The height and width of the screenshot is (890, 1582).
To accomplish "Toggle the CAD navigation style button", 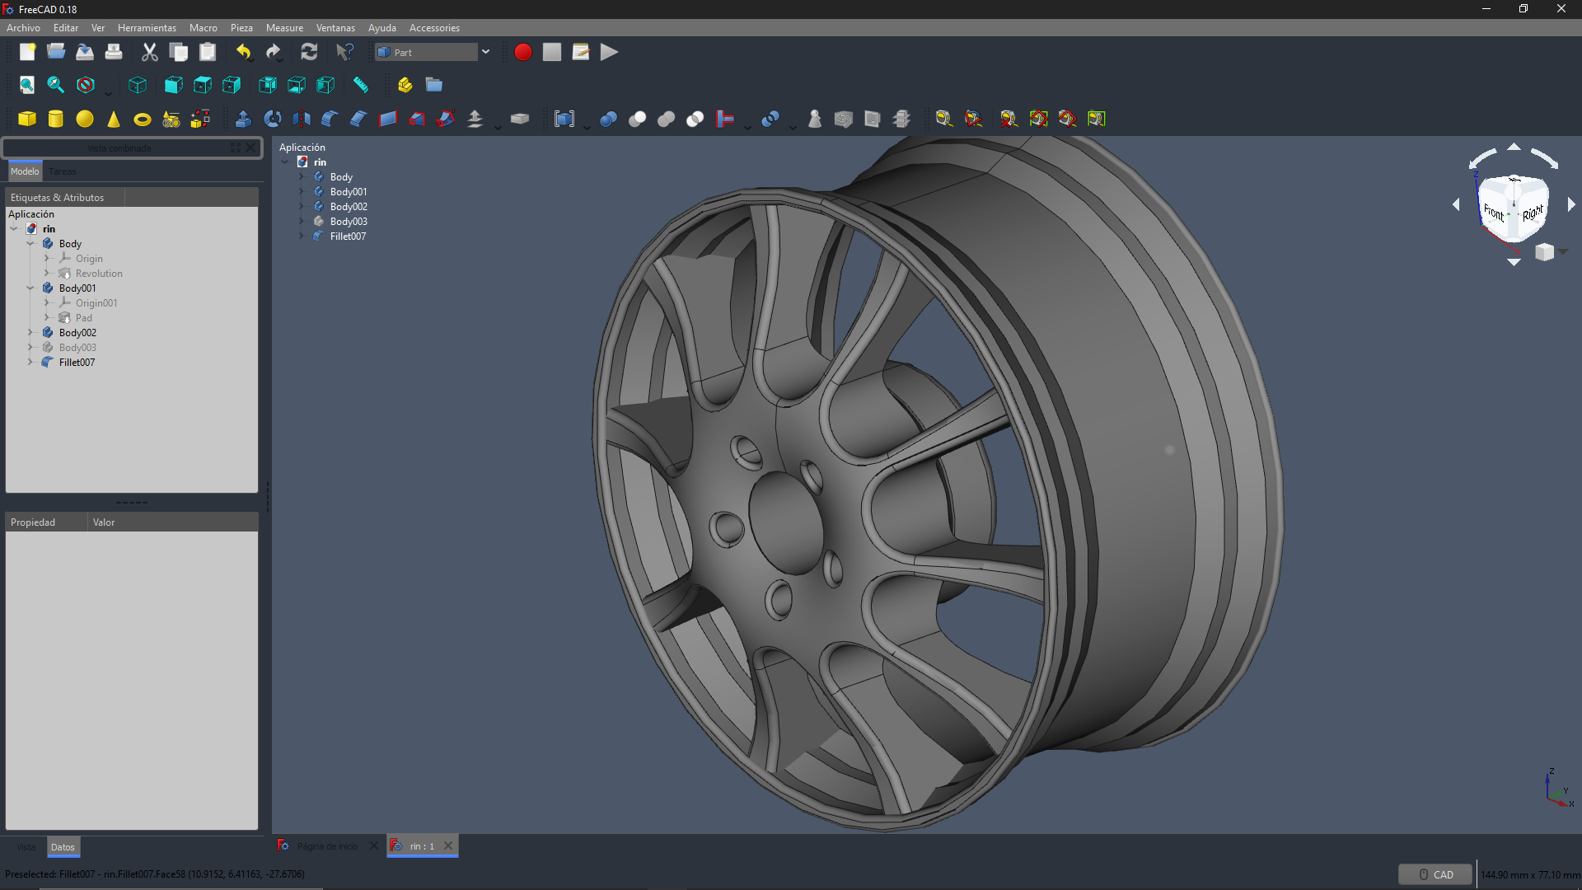I will click(x=1435, y=874).
